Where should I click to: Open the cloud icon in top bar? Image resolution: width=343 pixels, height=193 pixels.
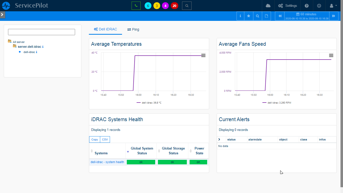click(x=268, y=6)
